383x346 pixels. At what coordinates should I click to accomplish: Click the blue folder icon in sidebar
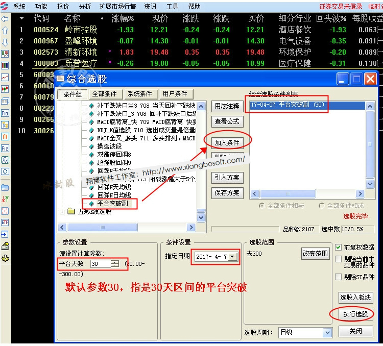click(5, 187)
